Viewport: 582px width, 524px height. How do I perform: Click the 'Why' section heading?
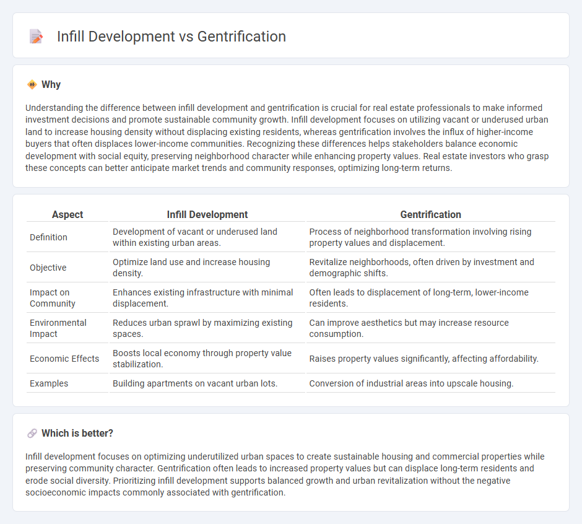point(51,85)
